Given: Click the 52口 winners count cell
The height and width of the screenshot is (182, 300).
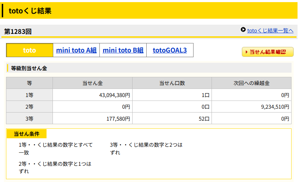Looking at the screenshot, I should click(172, 119).
